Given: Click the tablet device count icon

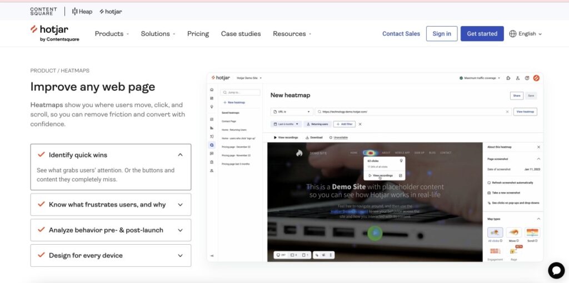Looking at the screenshot, I should point(292,255).
